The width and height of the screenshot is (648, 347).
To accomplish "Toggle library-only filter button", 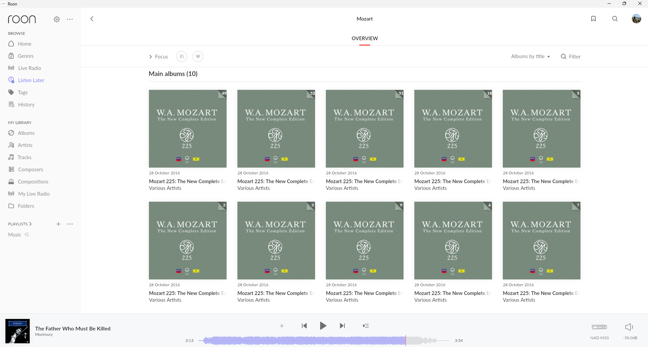I will pos(182,56).
